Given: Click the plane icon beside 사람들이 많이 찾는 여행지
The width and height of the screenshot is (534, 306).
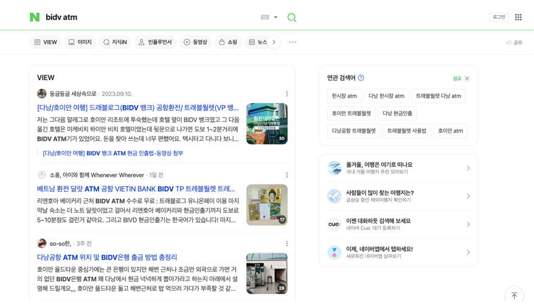Looking at the screenshot, I should [334, 196].
